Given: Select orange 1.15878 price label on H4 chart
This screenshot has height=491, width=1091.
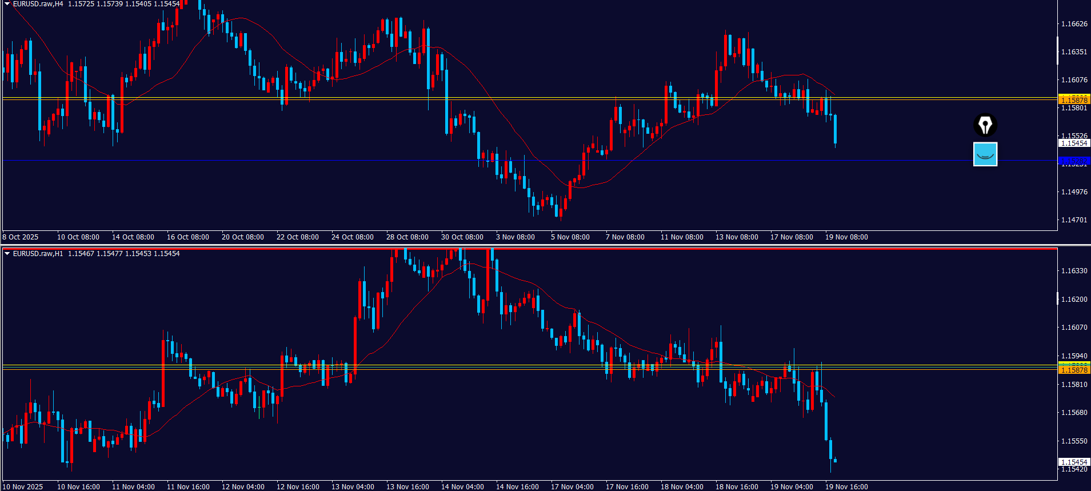Looking at the screenshot, I should (1074, 100).
